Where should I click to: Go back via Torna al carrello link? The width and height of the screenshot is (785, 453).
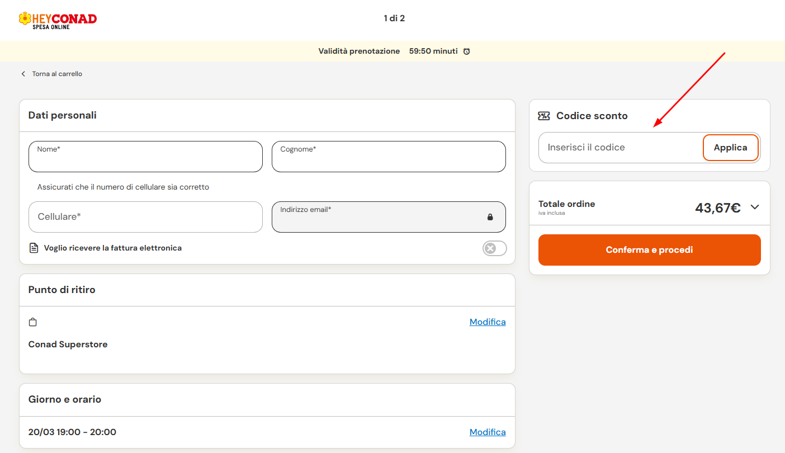pos(56,74)
